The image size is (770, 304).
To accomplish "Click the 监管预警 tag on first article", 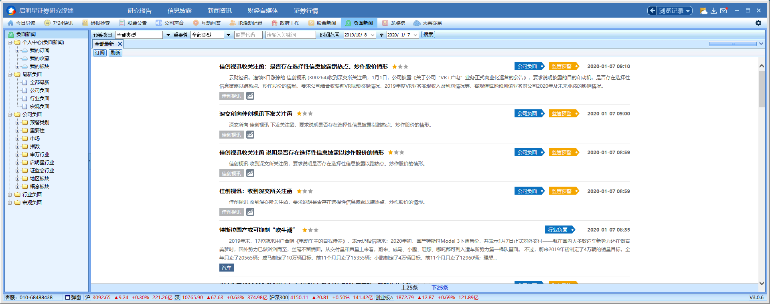I will coord(564,66).
